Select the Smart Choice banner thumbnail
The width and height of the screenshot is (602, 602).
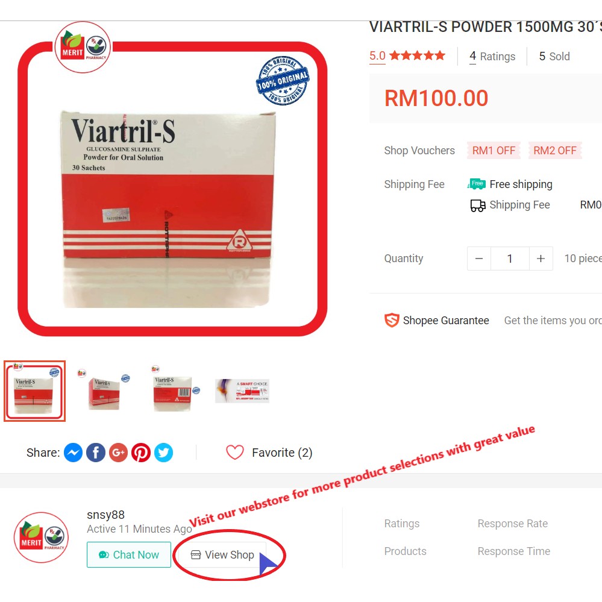coord(242,391)
